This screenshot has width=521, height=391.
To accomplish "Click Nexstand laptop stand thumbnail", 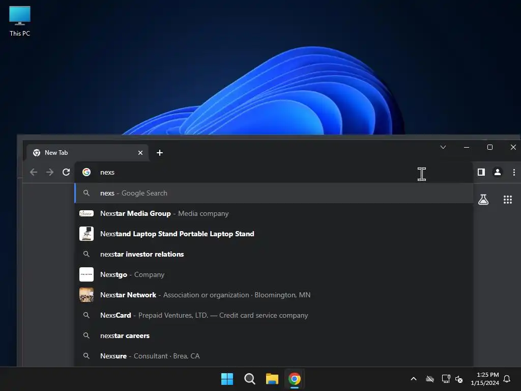I will click(x=86, y=234).
